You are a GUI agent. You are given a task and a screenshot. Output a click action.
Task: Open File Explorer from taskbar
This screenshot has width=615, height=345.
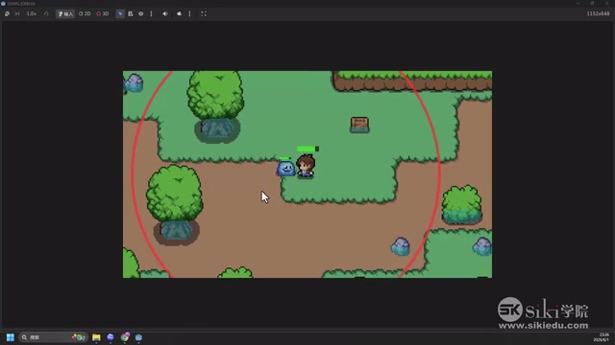[96, 337]
